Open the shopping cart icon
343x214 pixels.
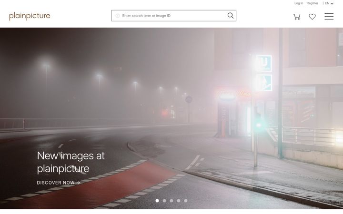[x=297, y=17]
